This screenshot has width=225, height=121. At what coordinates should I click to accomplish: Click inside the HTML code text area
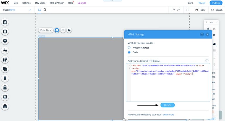point(168,83)
